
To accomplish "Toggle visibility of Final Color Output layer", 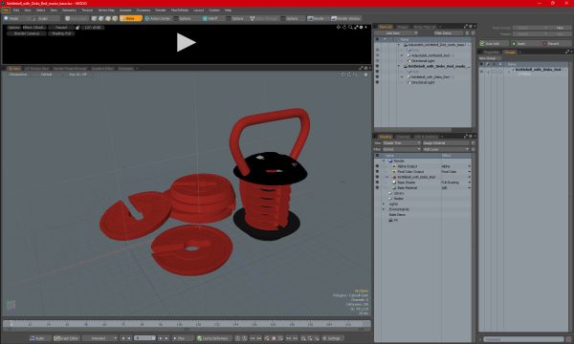I will pos(377,171).
